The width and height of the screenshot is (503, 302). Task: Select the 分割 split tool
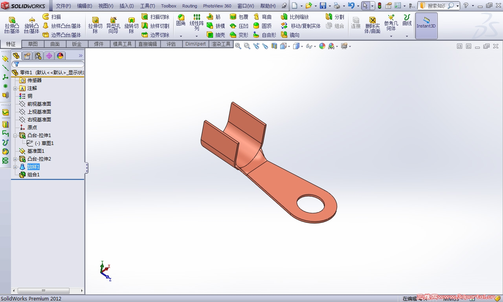335,17
